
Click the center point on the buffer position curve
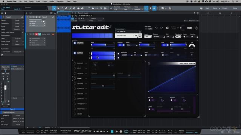[172, 79]
